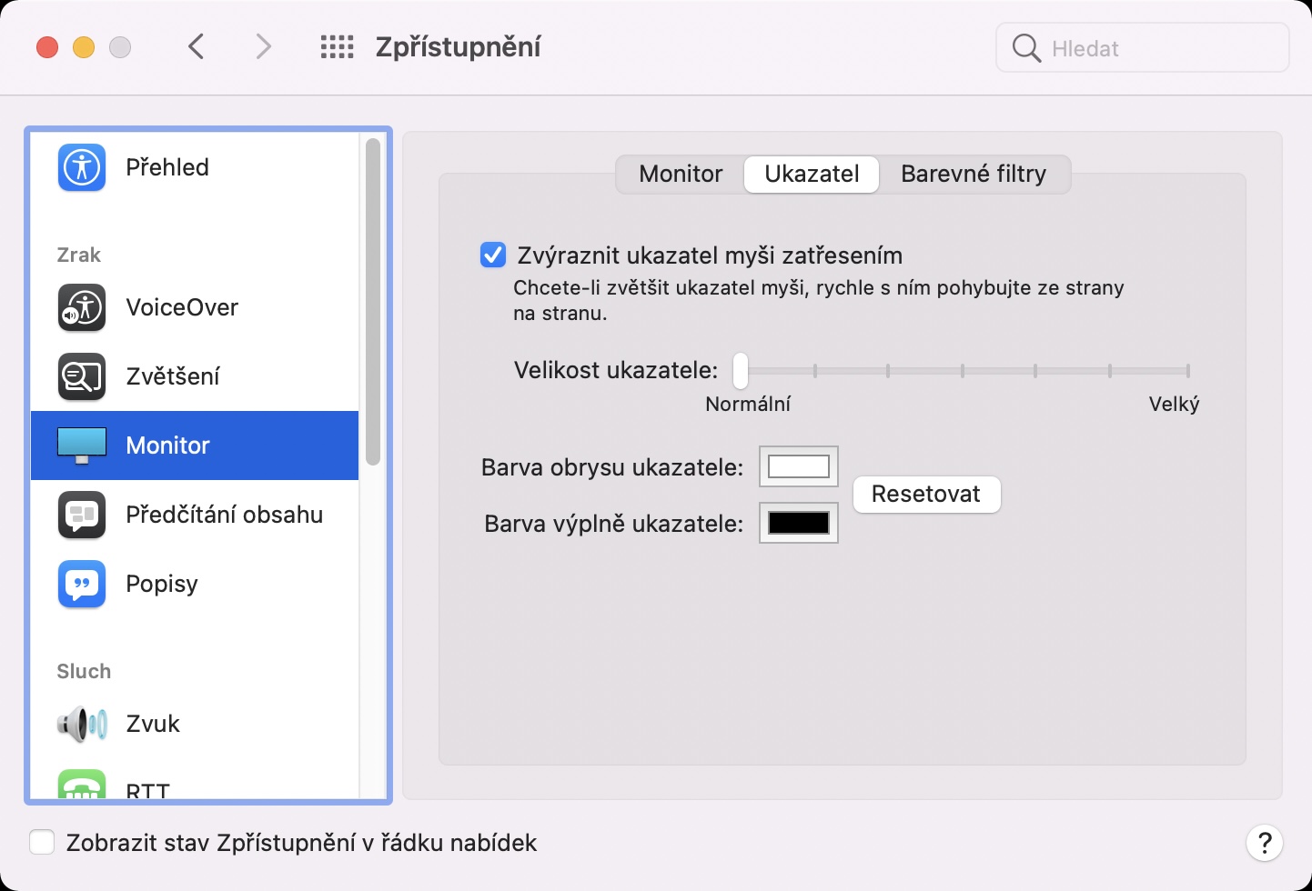Open Barva výplně ukazatele black color well
Image resolution: width=1312 pixels, height=891 pixels.
pyautogui.click(x=798, y=523)
